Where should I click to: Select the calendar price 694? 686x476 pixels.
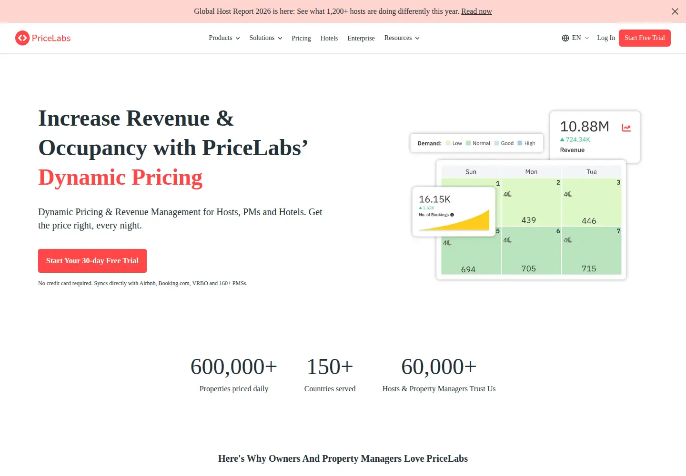pyautogui.click(x=468, y=269)
